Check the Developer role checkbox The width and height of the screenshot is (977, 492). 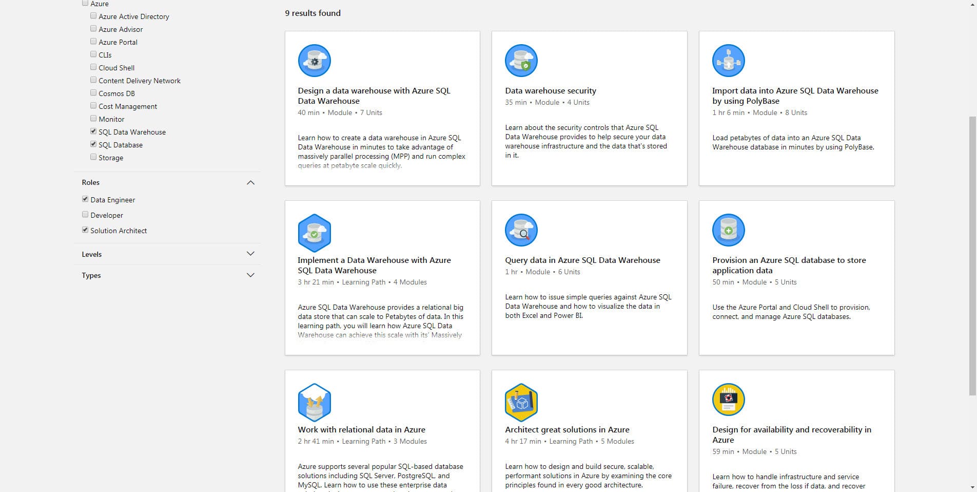click(85, 215)
